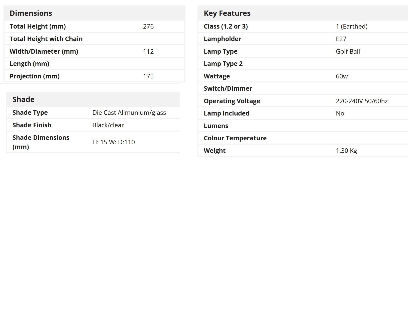Select the Total Height value 276

point(148,26)
